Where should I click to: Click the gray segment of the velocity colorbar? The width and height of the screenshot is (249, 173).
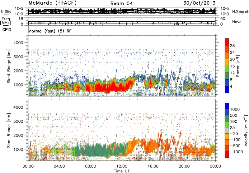[227, 130]
